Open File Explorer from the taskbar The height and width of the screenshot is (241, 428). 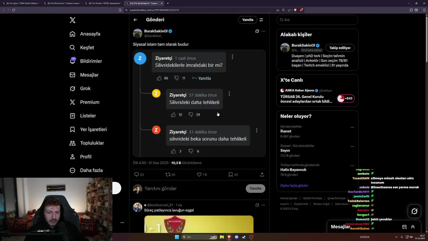coord(222,237)
